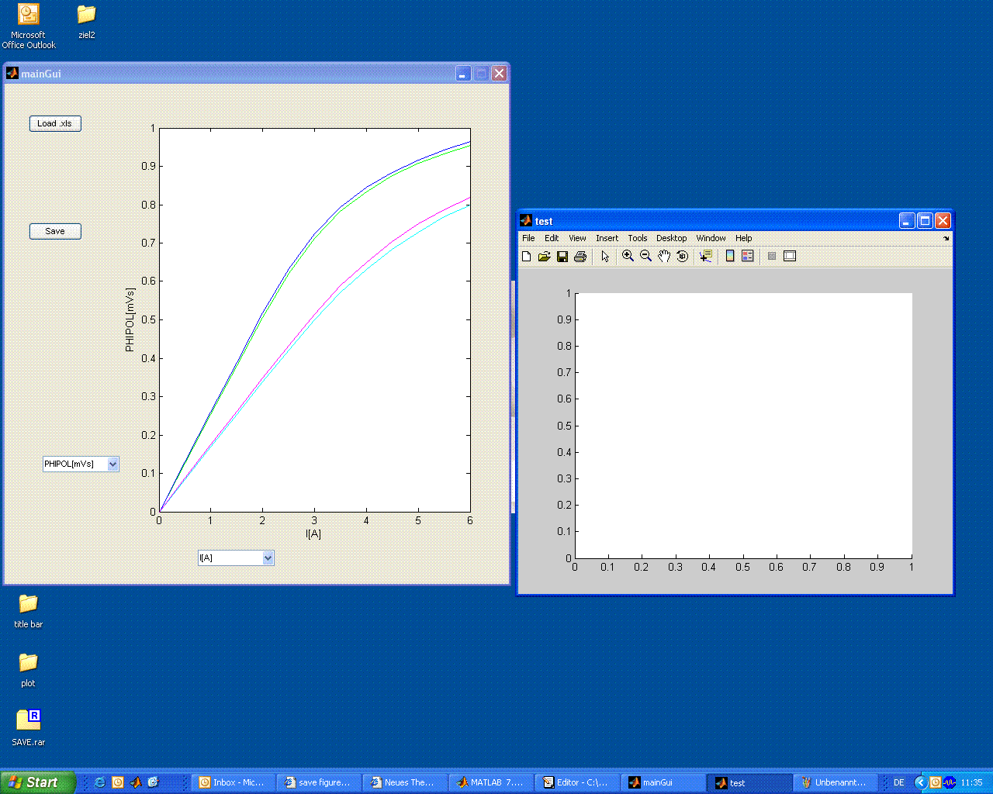The width and height of the screenshot is (993, 794).
Task: Switch to MATLAB 7 in the taskbar
Action: pyautogui.click(x=490, y=782)
